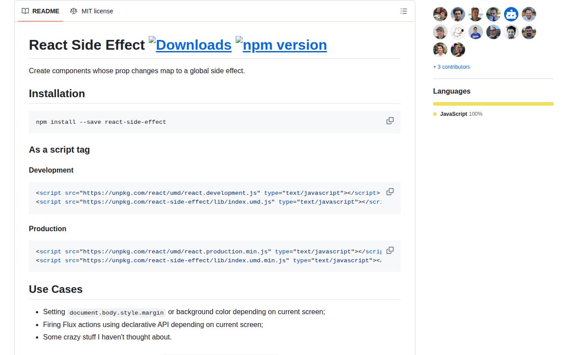
Task: Click the Production subheading
Action: tap(47, 229)
